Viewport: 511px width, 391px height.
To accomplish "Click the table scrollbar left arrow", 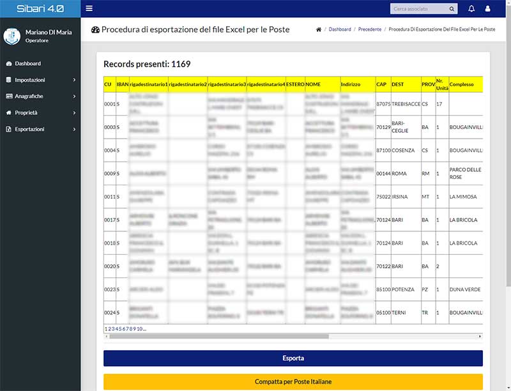I will pyautogui.click(x=106, y=336).
